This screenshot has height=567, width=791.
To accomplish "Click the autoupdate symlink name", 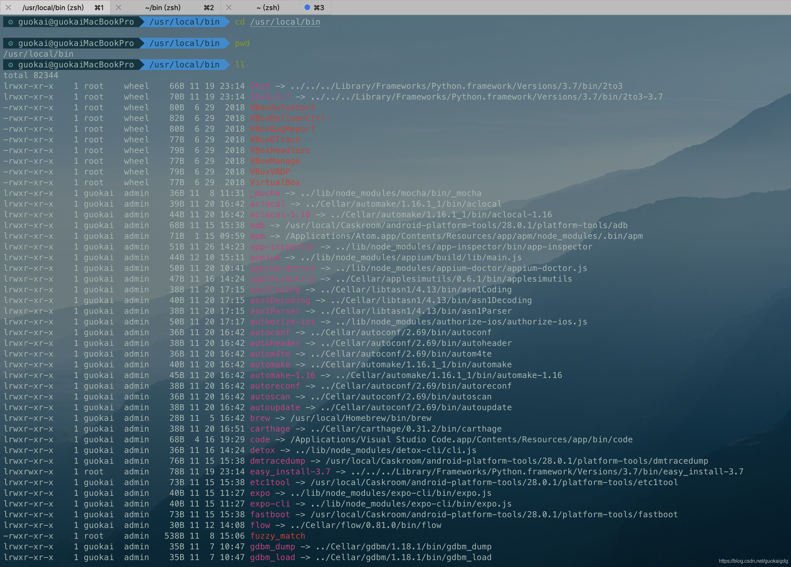I will 275,407.
